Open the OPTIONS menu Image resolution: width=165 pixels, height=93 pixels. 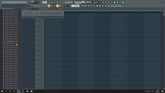[18, 2]
